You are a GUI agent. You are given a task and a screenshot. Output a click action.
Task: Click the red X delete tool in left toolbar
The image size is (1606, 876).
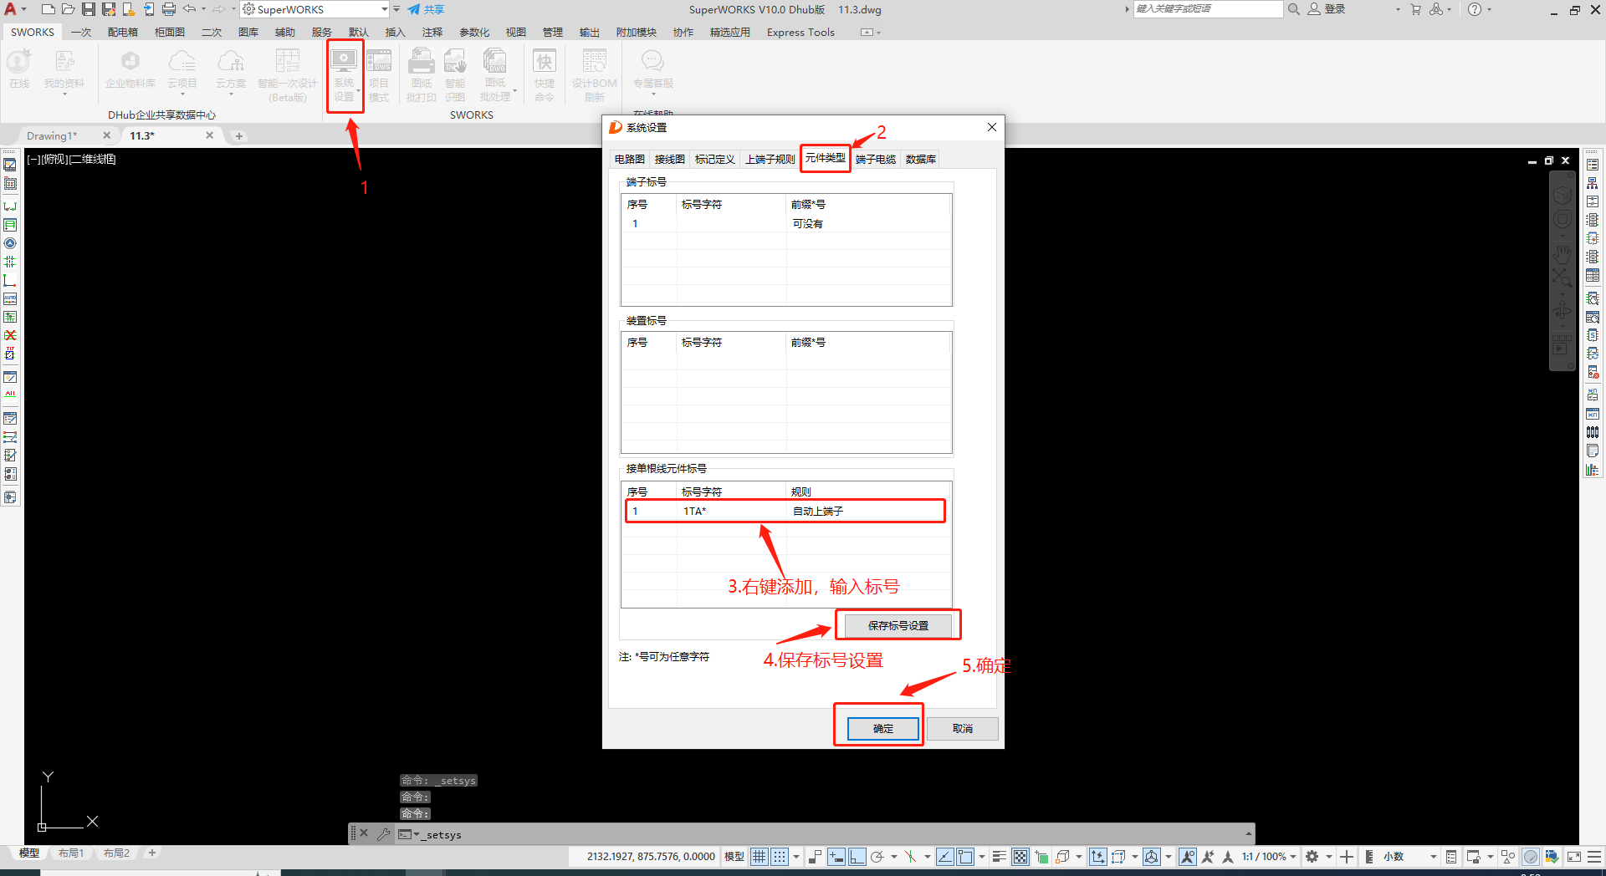click(10, 335)
